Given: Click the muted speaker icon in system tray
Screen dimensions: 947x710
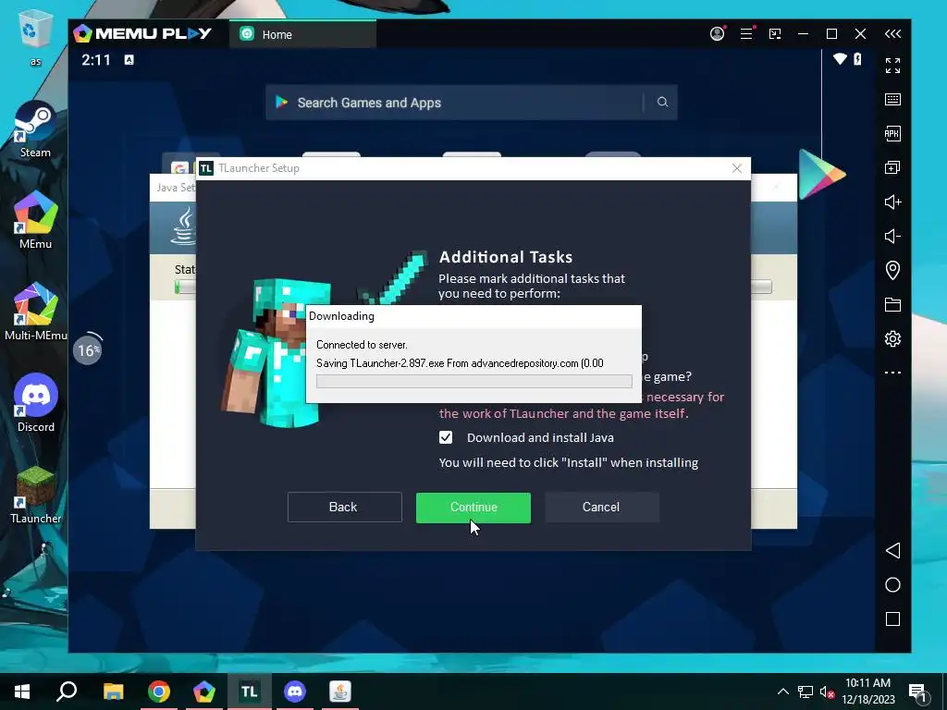Looking at the screenshot, I should coord(827,692).
